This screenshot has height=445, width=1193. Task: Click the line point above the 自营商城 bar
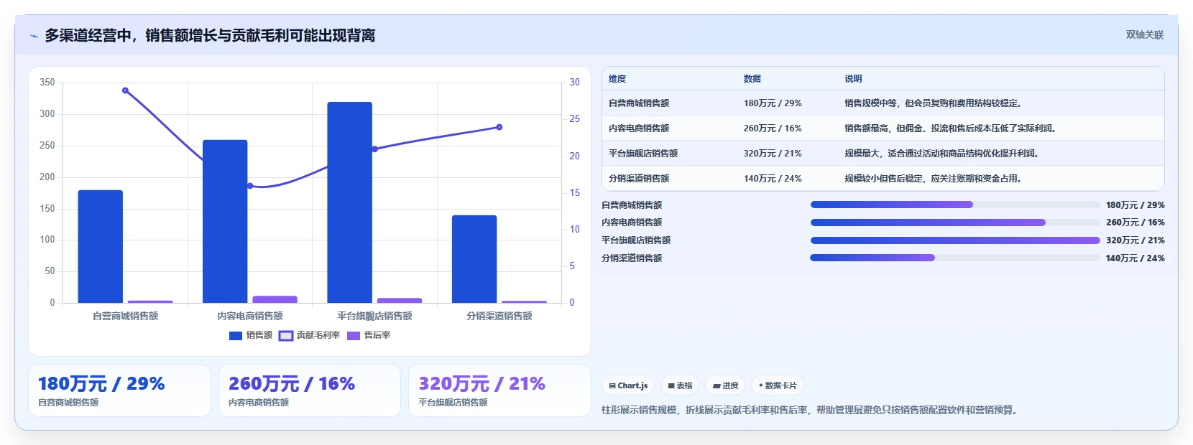[126, 90]
